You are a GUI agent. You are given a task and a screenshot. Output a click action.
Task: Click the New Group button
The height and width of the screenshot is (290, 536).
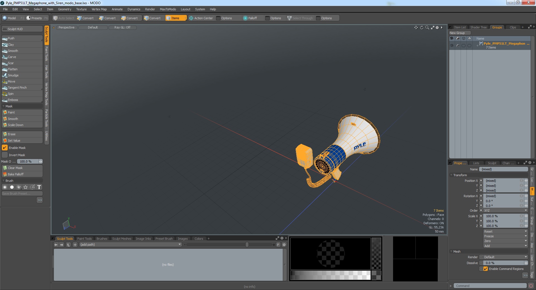click(x=460, y=33)
